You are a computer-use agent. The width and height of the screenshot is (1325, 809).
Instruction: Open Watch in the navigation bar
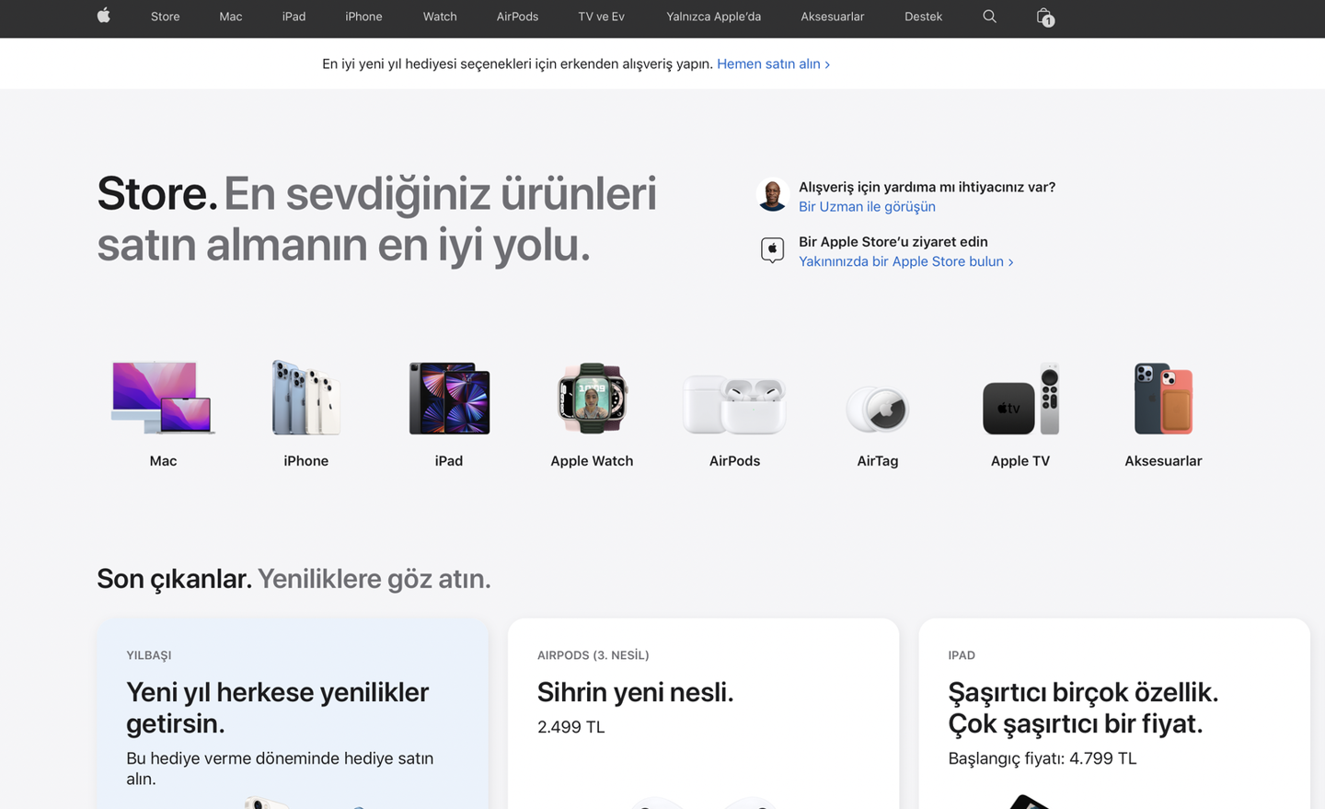pos(440,17)
